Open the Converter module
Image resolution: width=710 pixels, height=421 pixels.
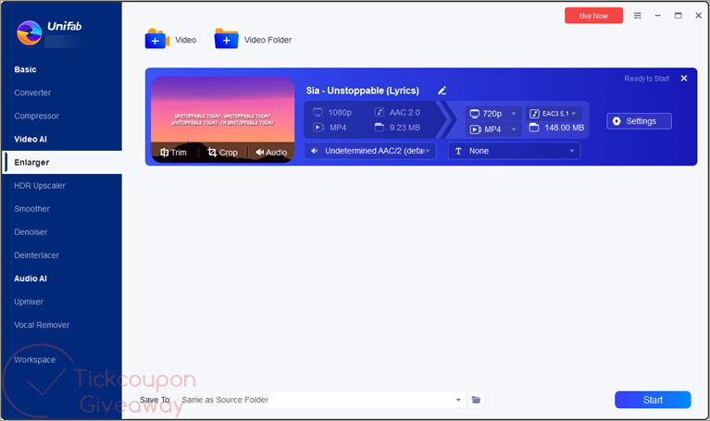(x=32, y=93)
